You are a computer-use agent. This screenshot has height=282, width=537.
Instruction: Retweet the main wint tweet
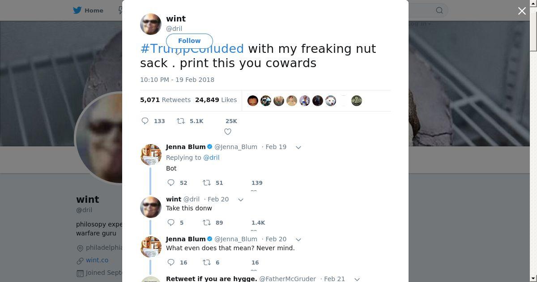tap(181, 121)
